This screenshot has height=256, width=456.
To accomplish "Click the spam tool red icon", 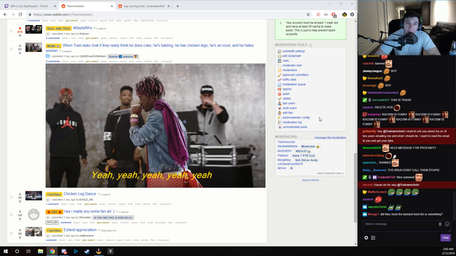I will (279, 94).
